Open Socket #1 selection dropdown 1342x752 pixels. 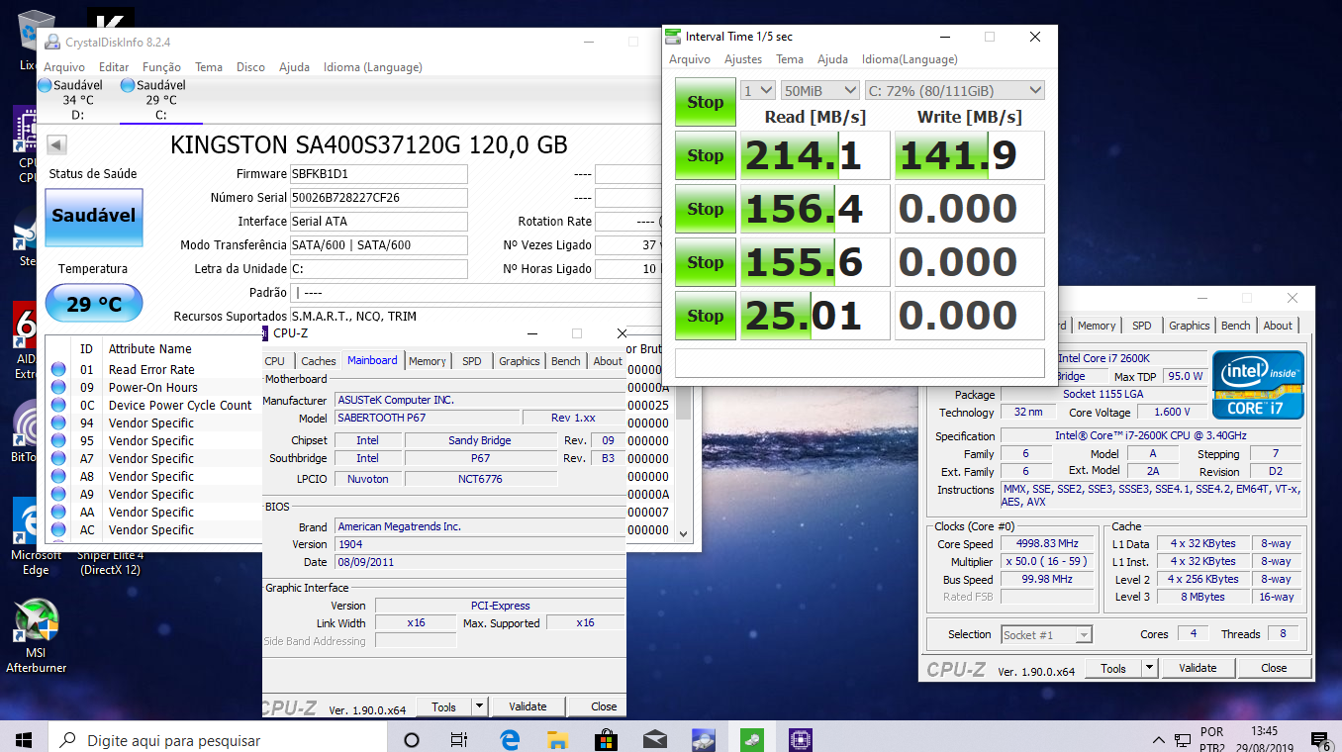1046,634
